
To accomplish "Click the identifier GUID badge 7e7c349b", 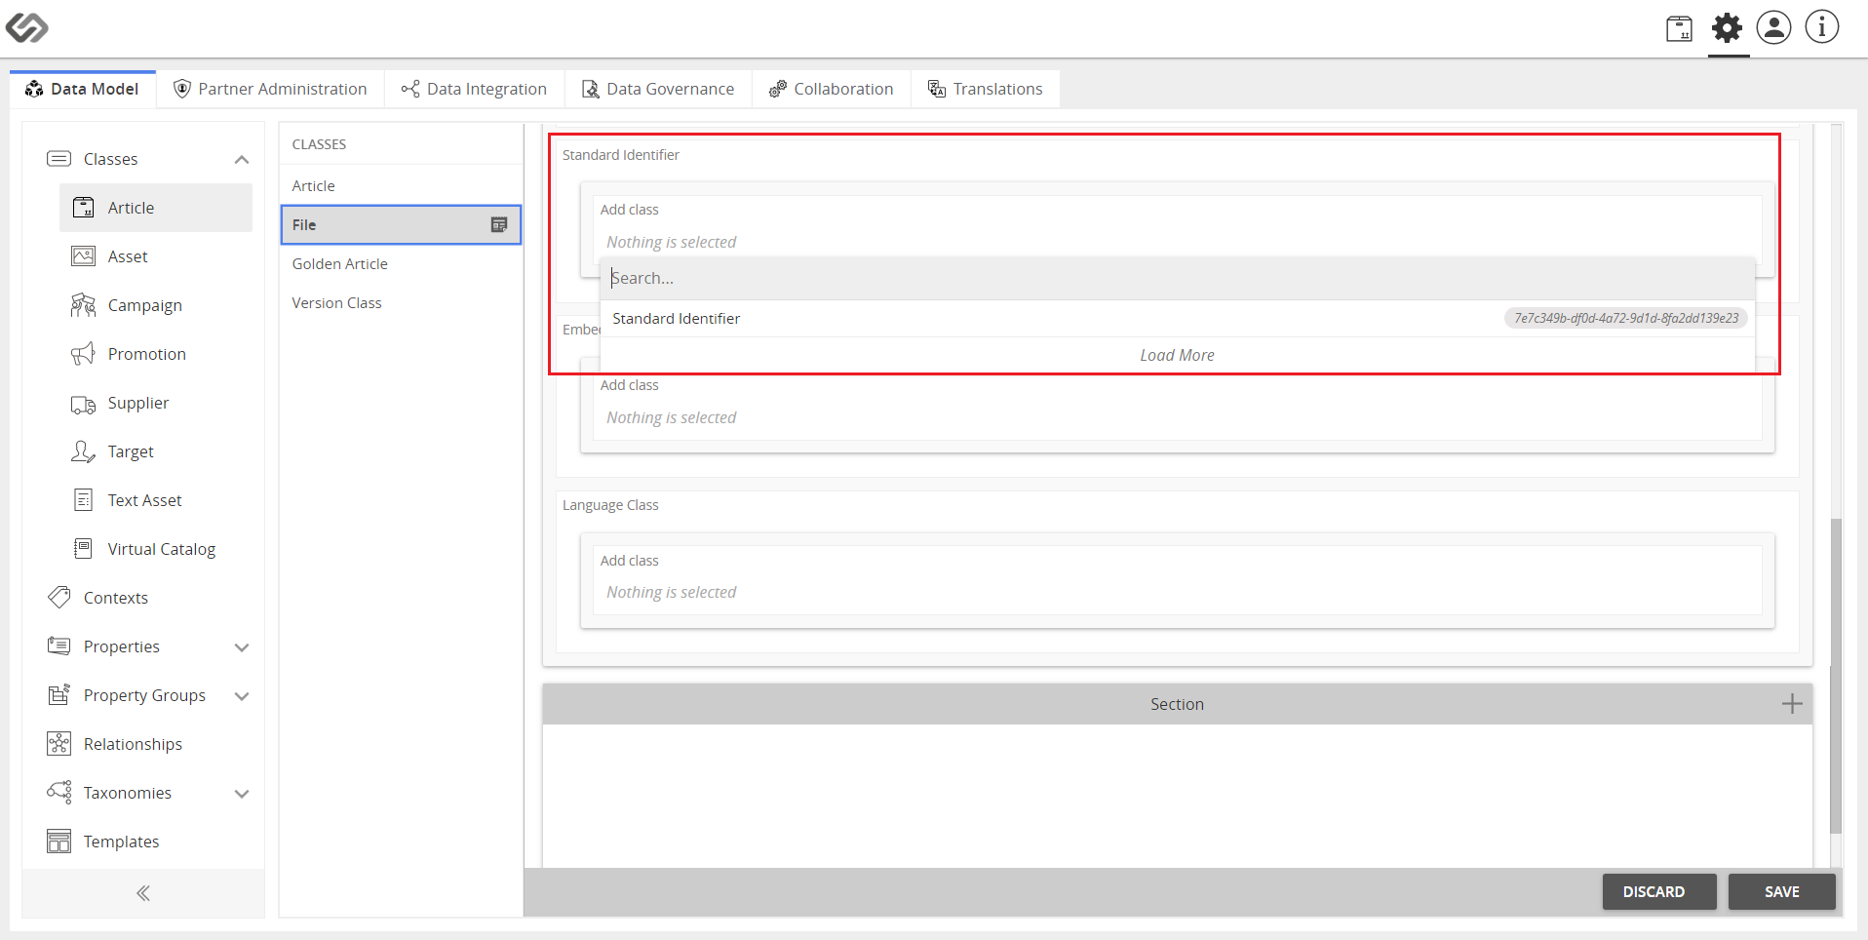I will point(1625,319).
